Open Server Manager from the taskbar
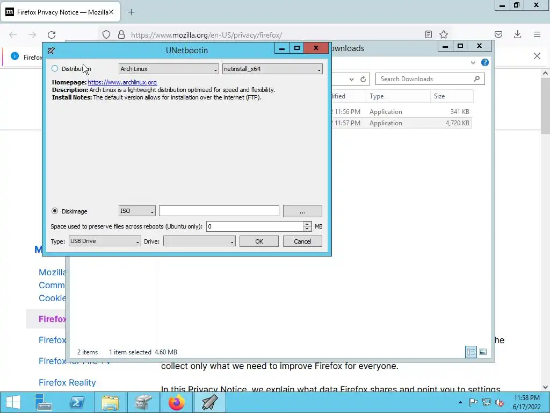 point(44,402)
